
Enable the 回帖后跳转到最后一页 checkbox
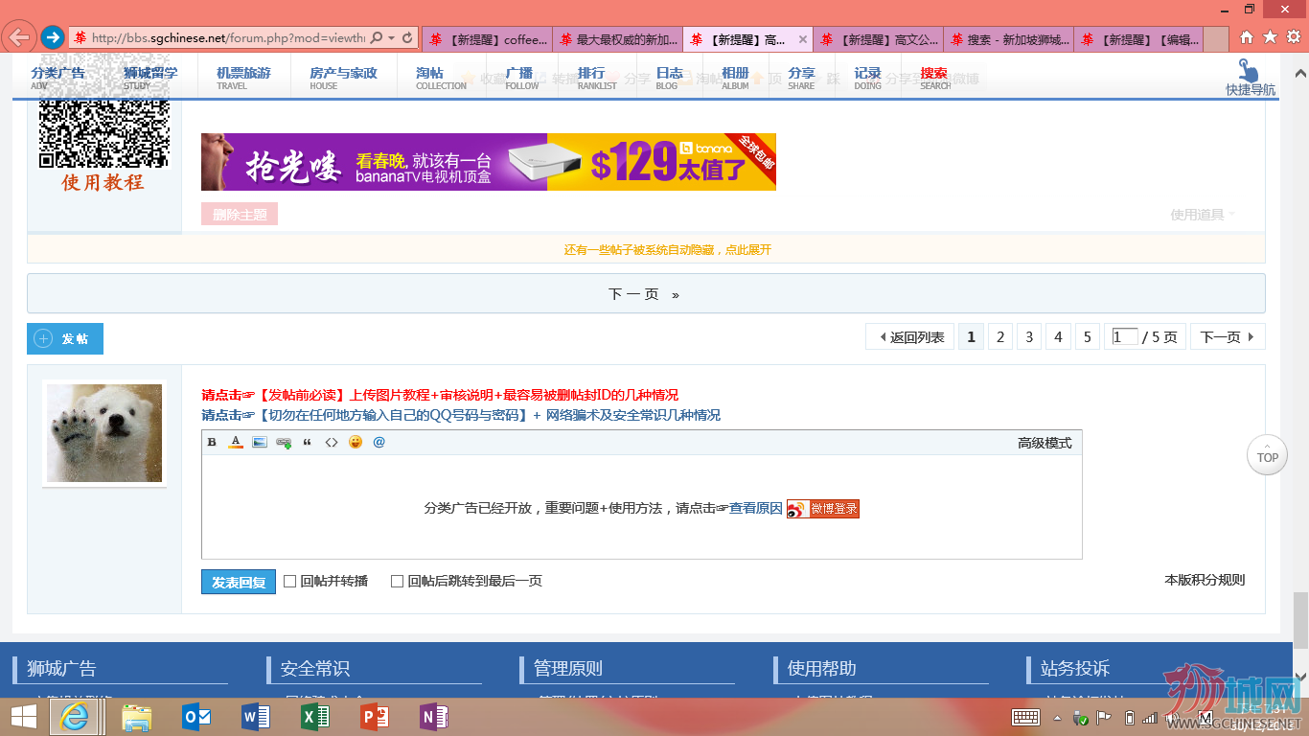tap(397, 581)
